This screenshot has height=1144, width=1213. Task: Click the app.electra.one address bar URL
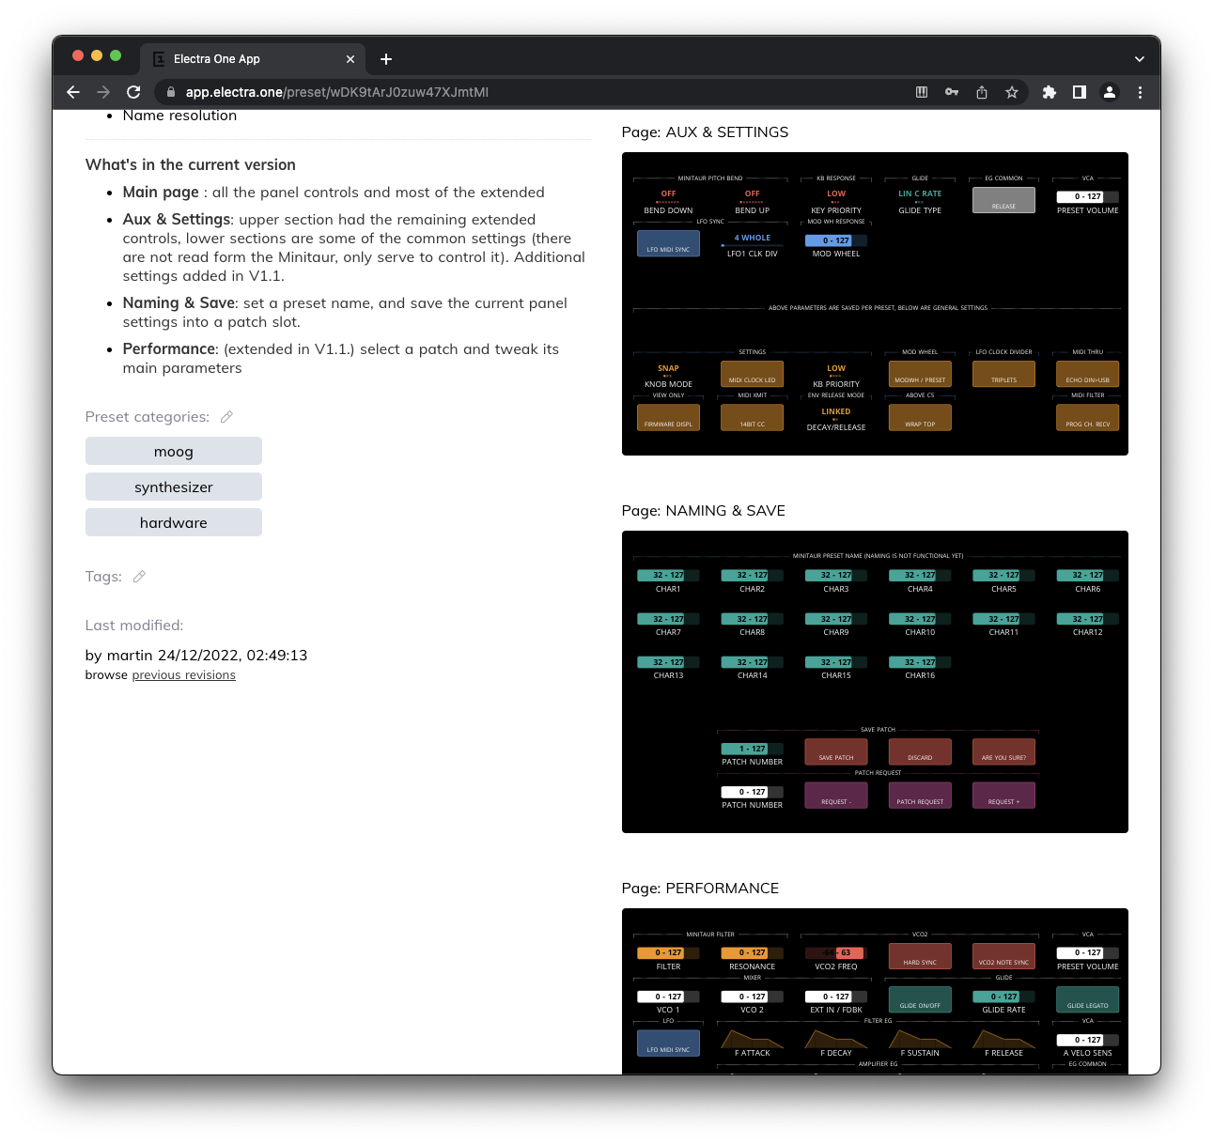coord(336,92)
